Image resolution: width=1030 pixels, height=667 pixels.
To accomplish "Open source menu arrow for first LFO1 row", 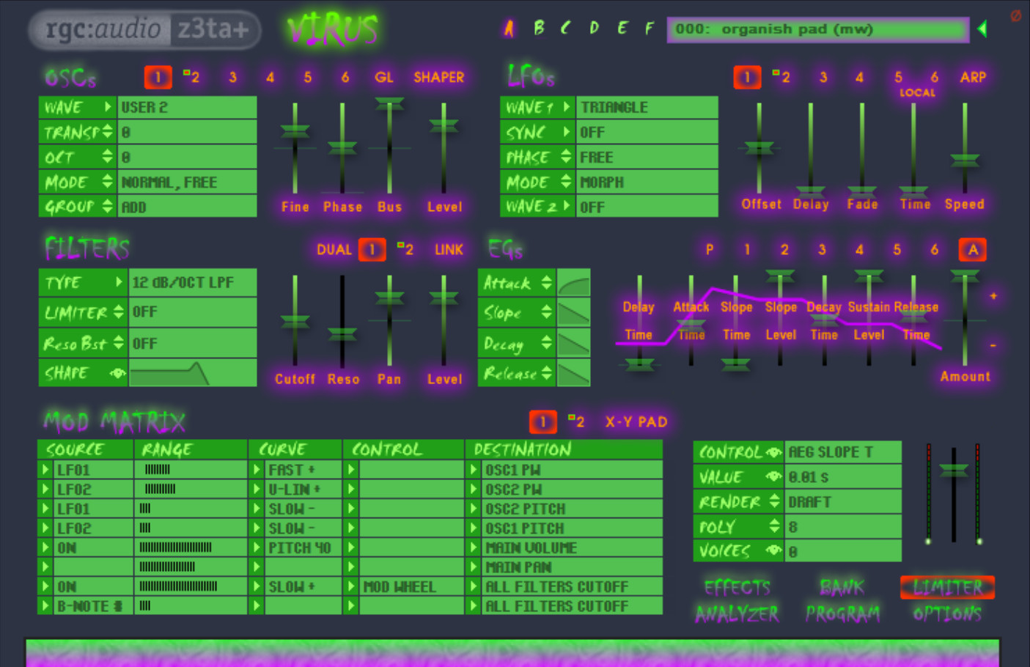I will tap(45, 469).
